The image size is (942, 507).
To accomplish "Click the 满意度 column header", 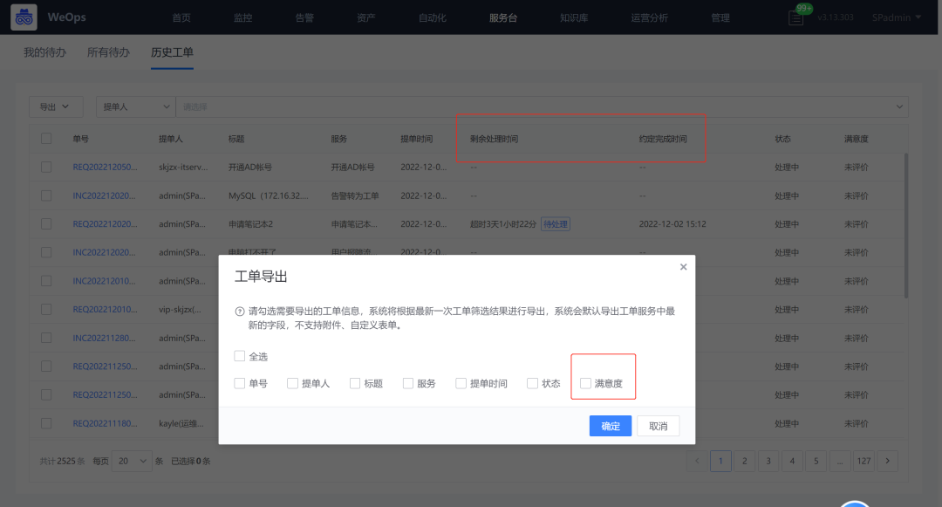I will [857, 139].
